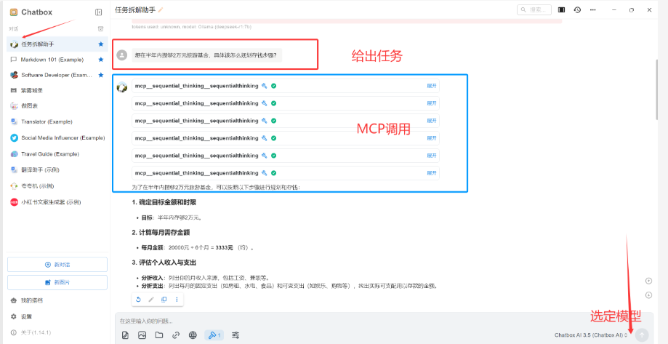Toggle the MCP tools hammer button

[x=214, y=335]
